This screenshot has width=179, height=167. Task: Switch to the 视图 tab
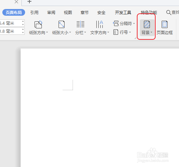pyautogui.click(x=68, y=12)
